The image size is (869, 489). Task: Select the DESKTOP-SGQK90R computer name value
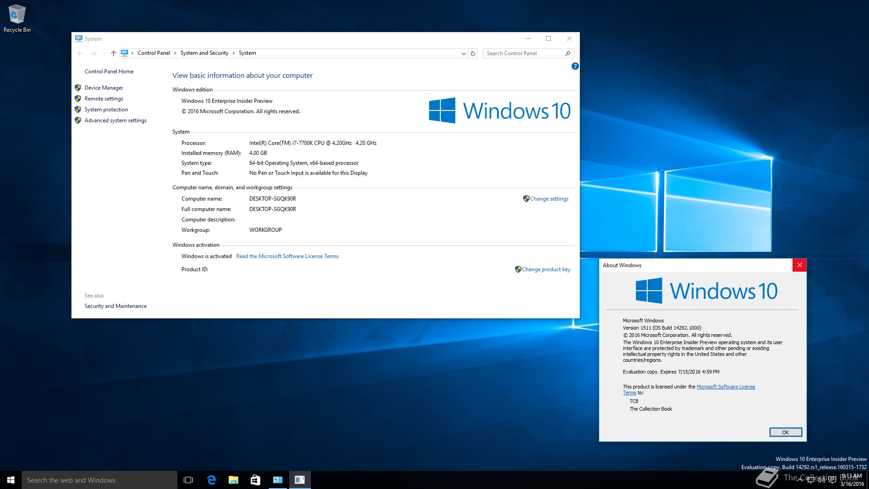click(272, 199)
